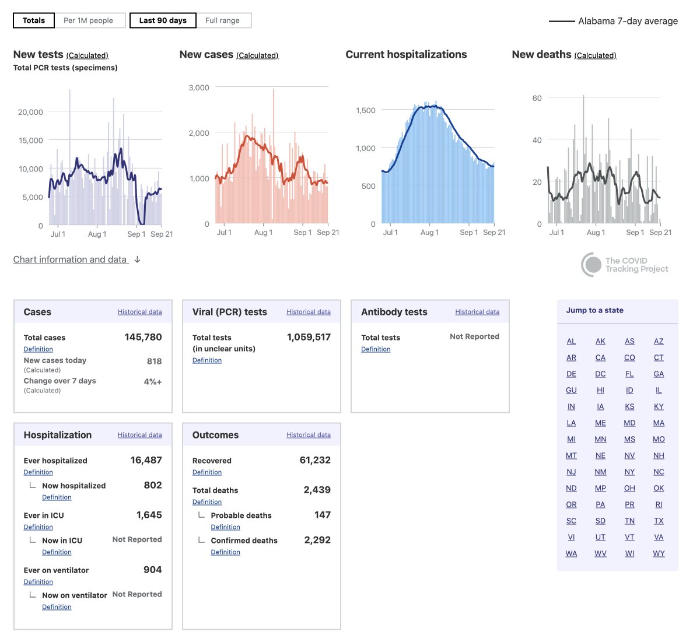This screenshot has height=642, width=700.
Task: Click the Current hospitalizations chart title
Action: click(406, 54)
